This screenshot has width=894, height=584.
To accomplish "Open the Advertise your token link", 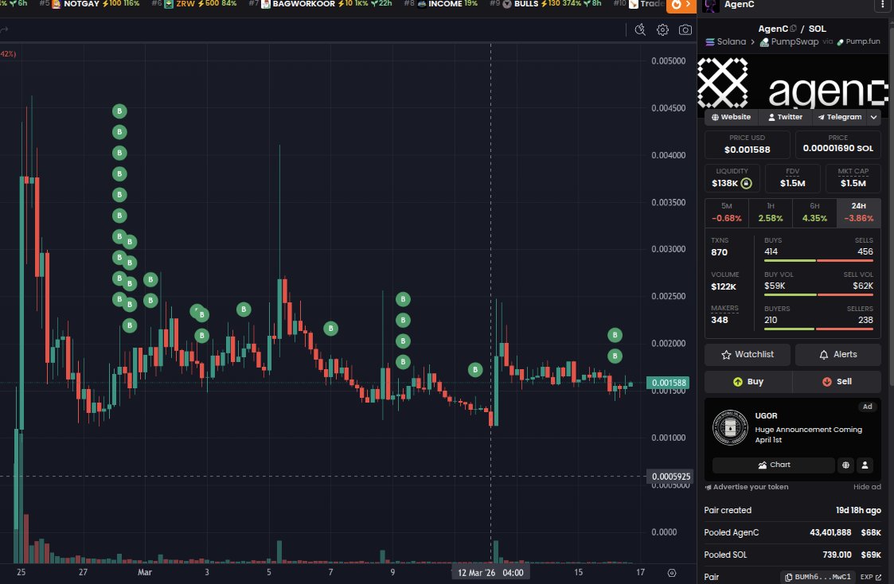I will point(747,487).
